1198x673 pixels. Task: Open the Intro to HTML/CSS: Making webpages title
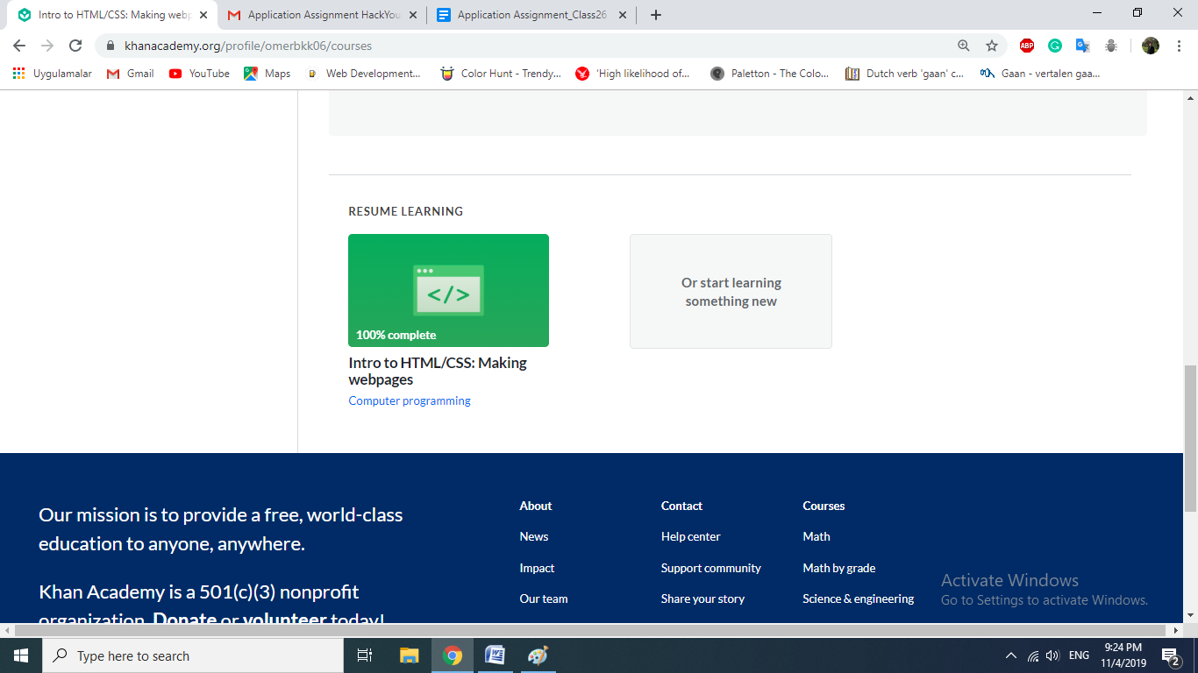click(x=438, y=371)
